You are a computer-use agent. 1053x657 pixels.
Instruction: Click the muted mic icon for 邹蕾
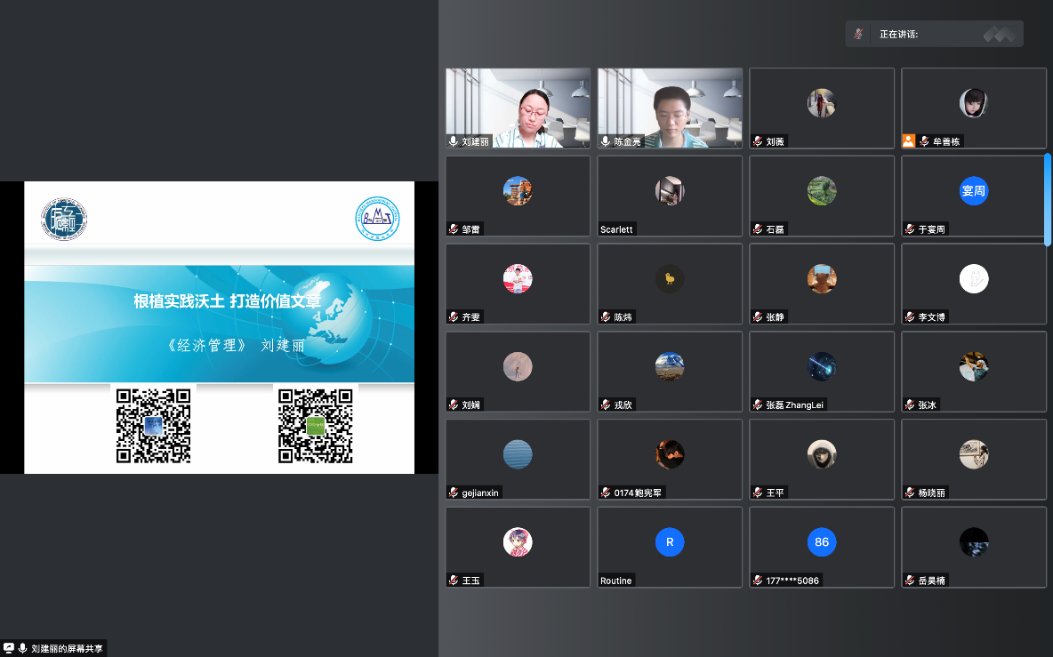pyautogui.click(x=454, y=229)
